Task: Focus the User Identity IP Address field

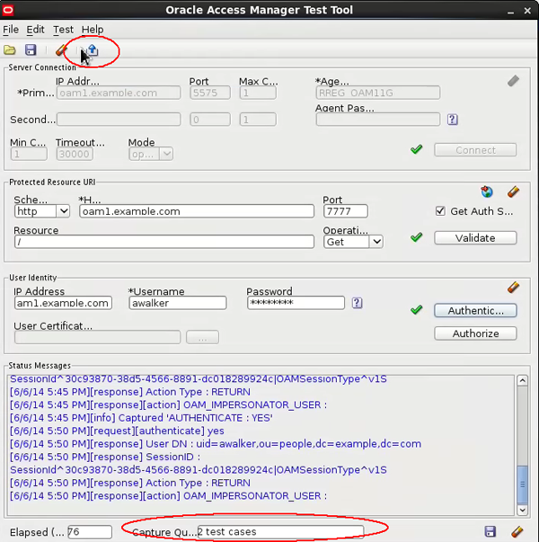Action: pos(63,303)
